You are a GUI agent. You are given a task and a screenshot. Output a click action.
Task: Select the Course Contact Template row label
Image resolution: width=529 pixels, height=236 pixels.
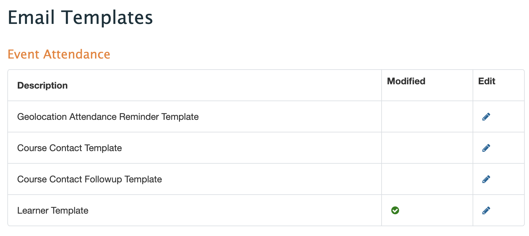70,148
